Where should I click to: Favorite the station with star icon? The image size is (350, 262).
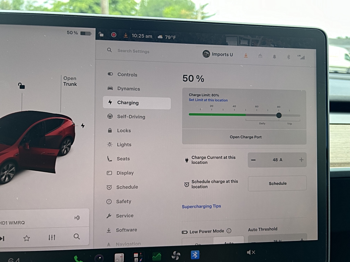27,238
